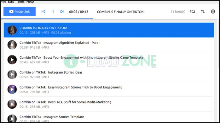This screenshot has width=220, height=123.
Task: Click the '00:15 · 238 kB · MP3' details
Action: (x=34, y=107)
